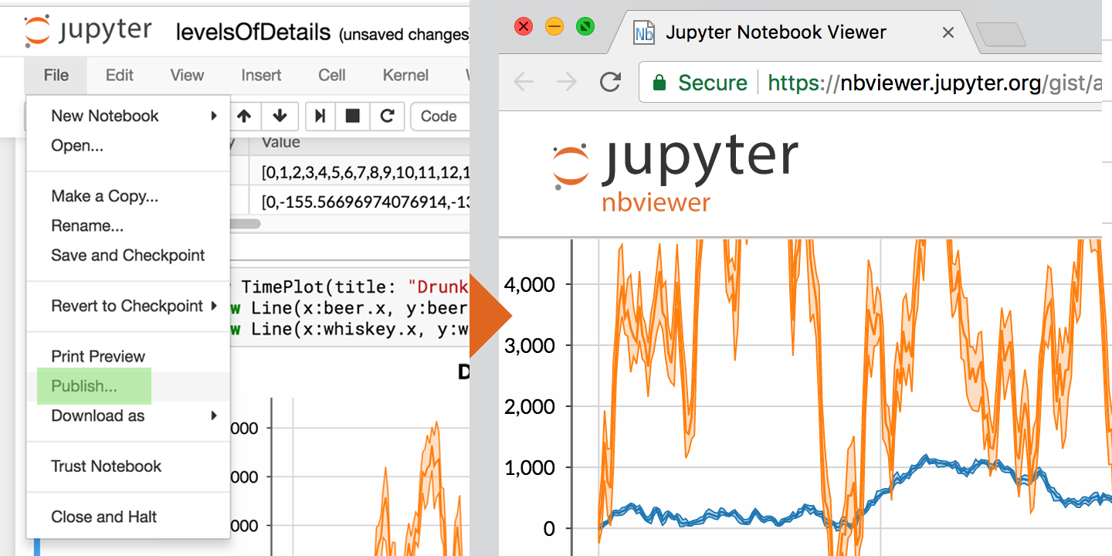Image resolution: width=1112 pixels, height=556 pixels.
Task: Click the green Secure padlock icon
Action: 659,83
